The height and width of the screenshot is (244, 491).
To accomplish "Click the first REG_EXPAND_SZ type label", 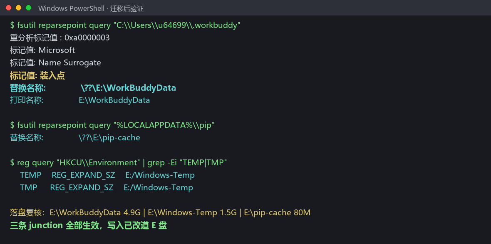I will pos(84,175).
